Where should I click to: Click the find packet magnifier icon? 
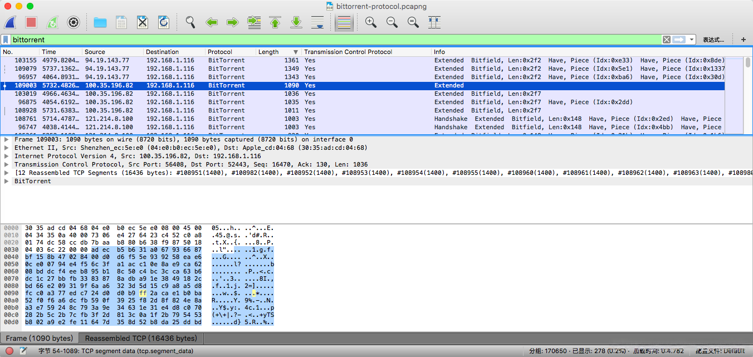coord(190,22)
